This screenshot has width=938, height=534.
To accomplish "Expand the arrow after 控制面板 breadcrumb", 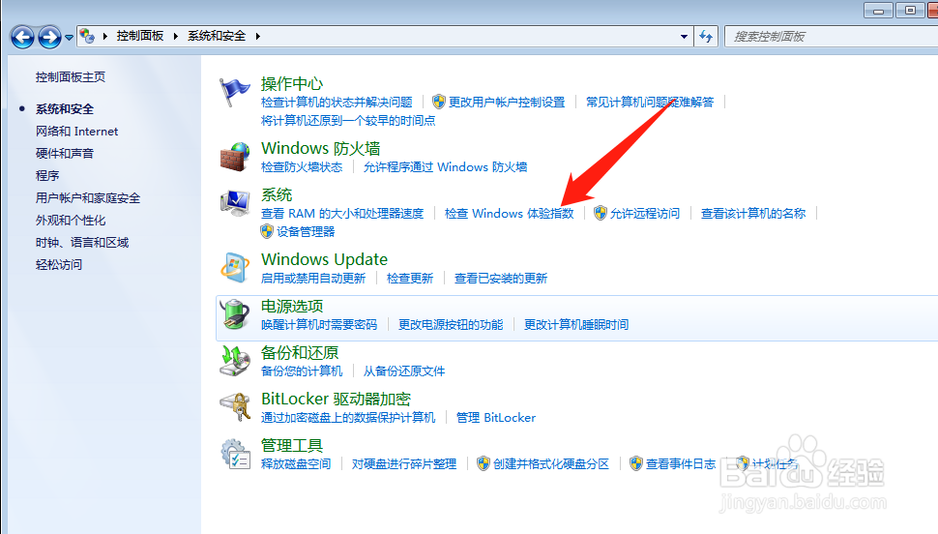I will click(x=175, y=36).
